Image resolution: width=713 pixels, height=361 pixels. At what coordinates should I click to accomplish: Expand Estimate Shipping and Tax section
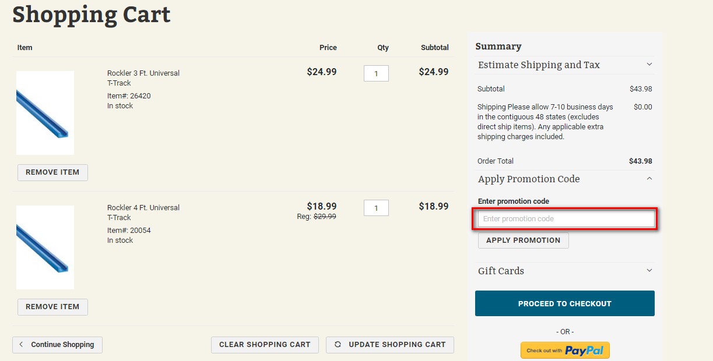pyautogui.click(x=649, y=65)
